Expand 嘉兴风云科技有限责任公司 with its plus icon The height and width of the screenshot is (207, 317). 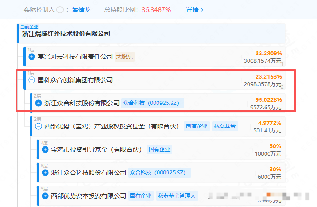[32, 57]
